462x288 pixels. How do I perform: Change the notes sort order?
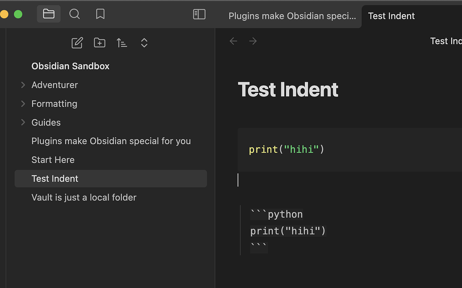pyautogui.click(x=121, y=42)
